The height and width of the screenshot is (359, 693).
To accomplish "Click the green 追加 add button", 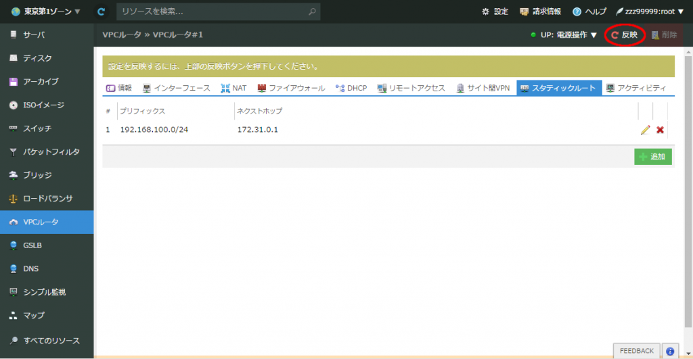I will click(x=652, y=156).
